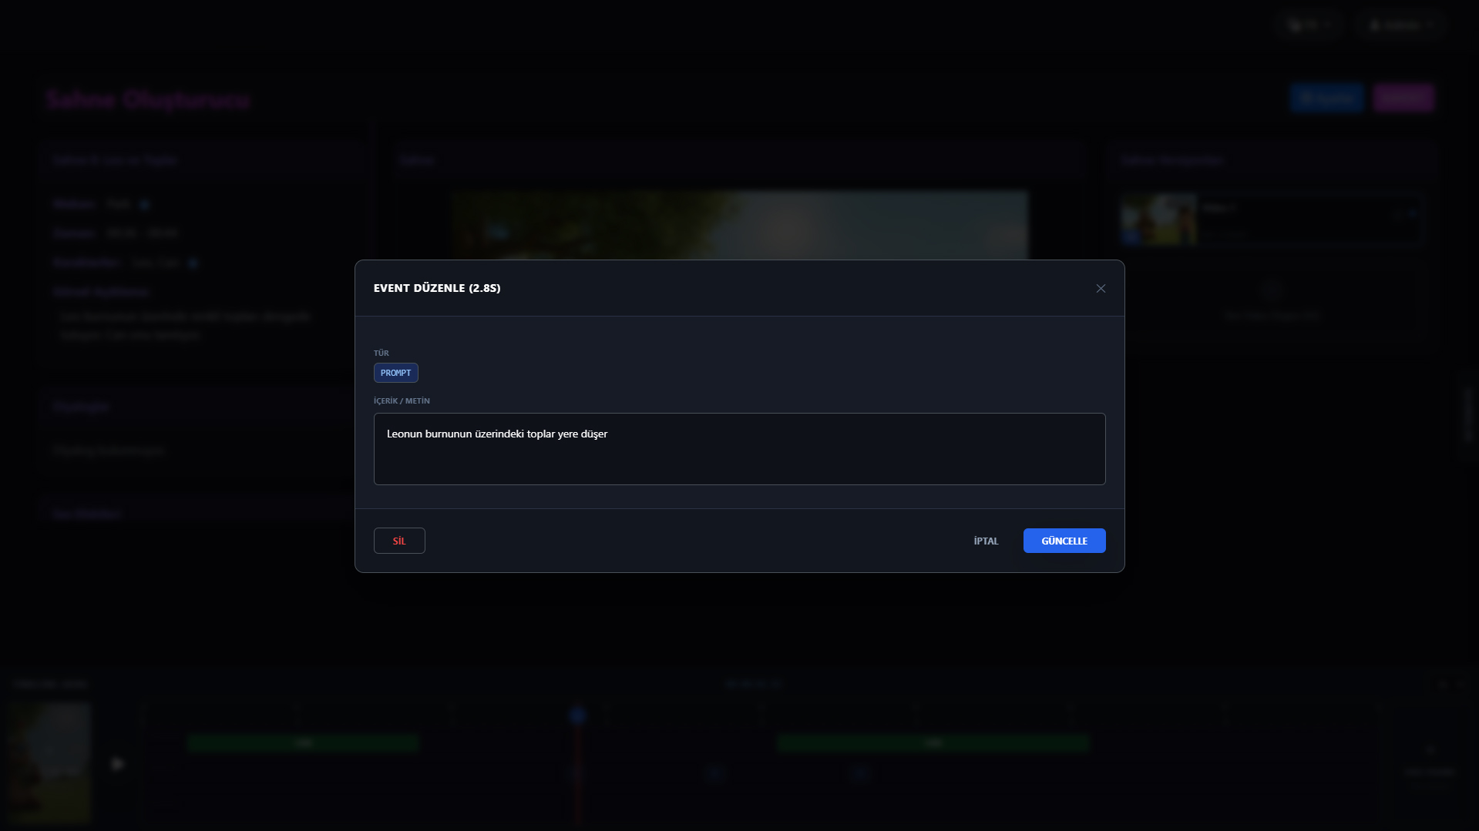Image resolution: width=1479 pixels, height=831 pixels.
Task: Click the blue button in the page header
Action: pos(1326,98)
